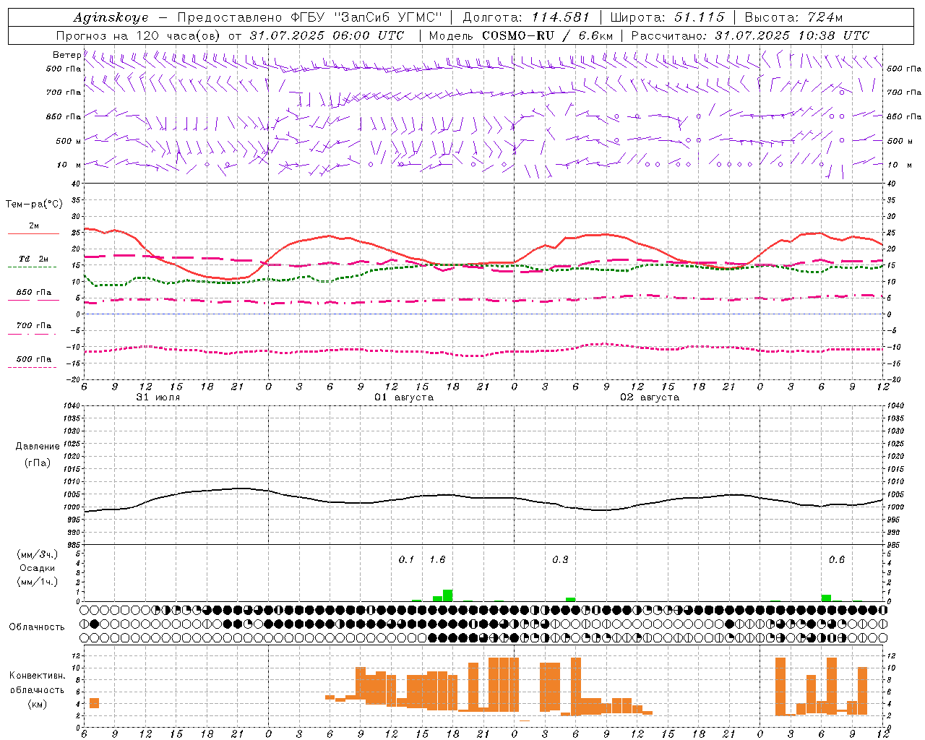This screenshot has height=740, width=925.
Task: Click the tallest green bar under "1.6"
Action: 448,595
